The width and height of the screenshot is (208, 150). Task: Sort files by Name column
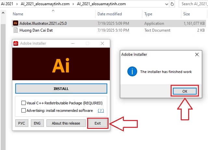click(18, 14)
